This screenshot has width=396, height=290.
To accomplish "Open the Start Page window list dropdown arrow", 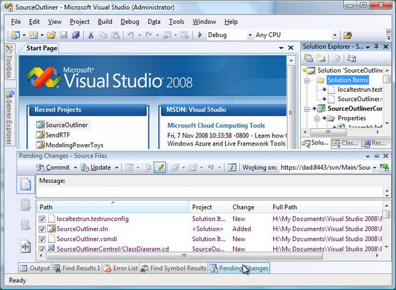I will tap(281, 48).
